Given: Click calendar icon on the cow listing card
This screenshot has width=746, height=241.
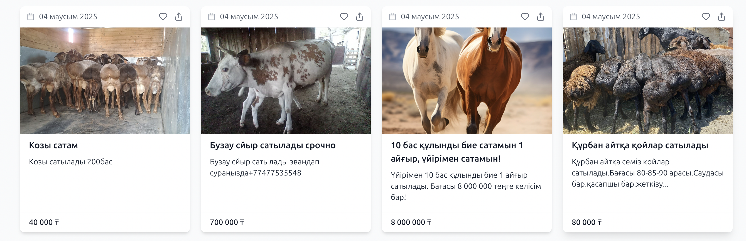Looking at the screenshot, I should 212,17.
